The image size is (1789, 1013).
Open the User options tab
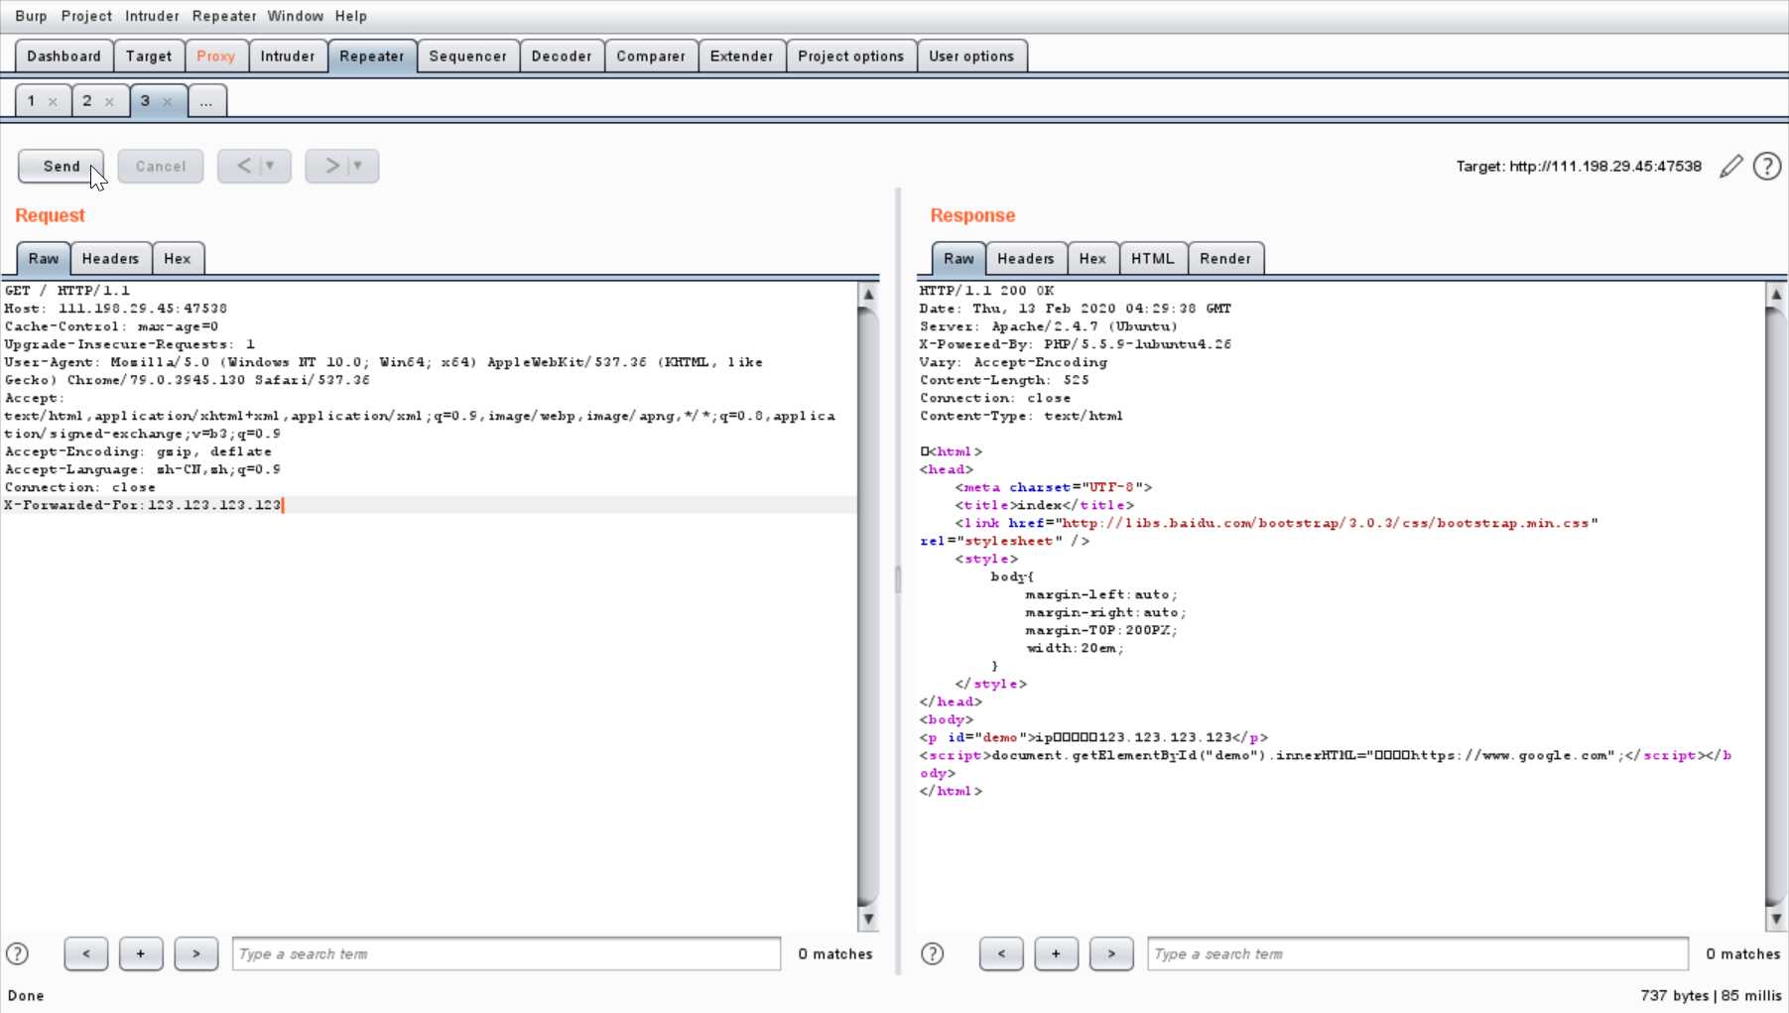[971, 56]
